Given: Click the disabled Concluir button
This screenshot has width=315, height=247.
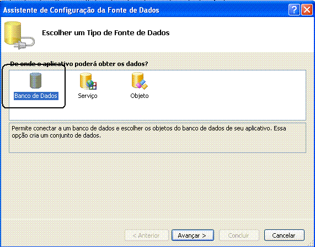Looking at the screenshot, I should [x=239, y=235].
